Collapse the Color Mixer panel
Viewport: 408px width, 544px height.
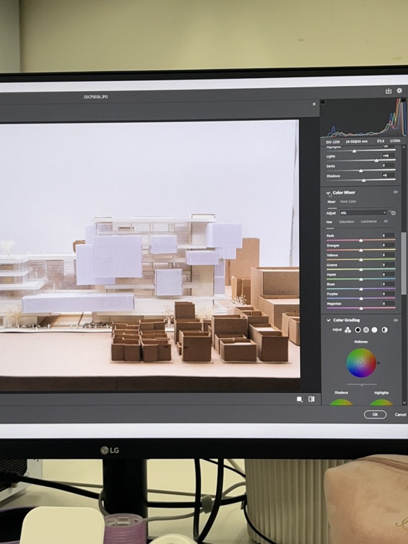328,193
